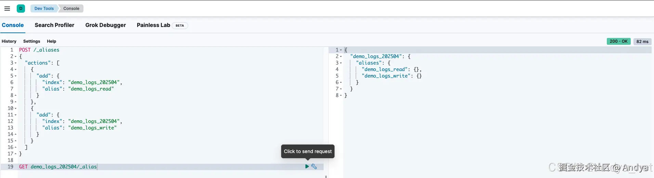Viewport: 654px width, 178px height.
Task: Collapse response "demo_logs_202504" fold arrow on line 2
Action: pos(341,57)
